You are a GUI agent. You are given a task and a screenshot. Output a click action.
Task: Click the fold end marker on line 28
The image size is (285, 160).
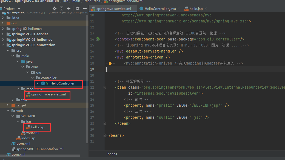(105, 123)
